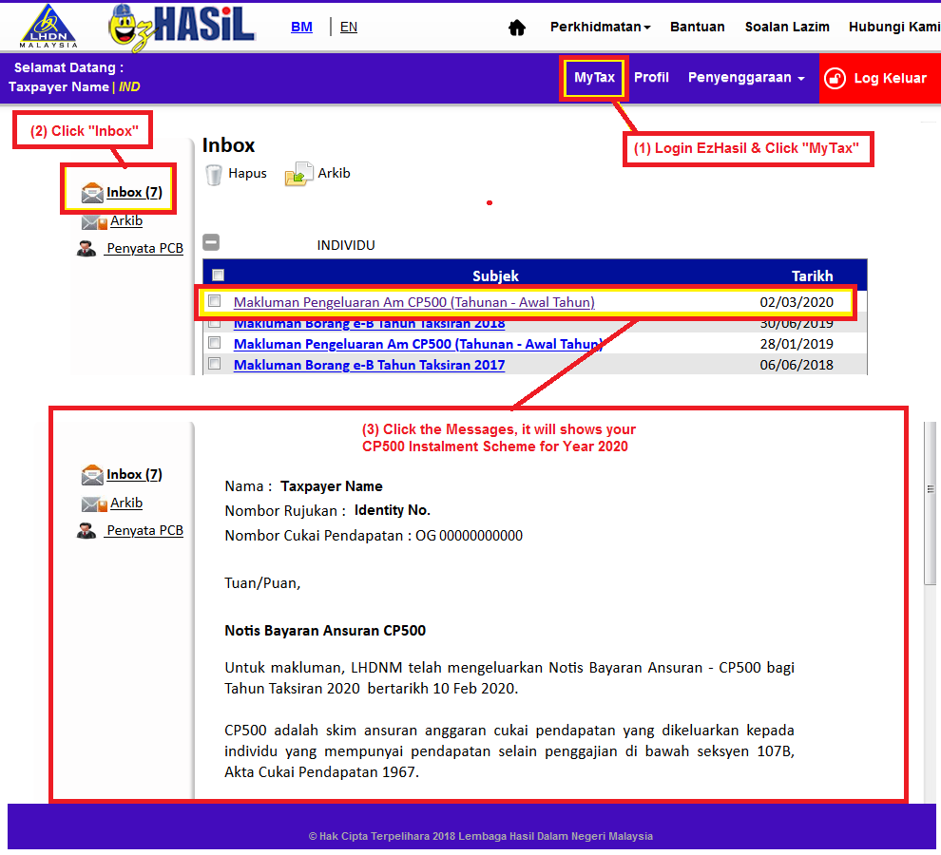The image size is (941, 855).
Task: Open the upper Arkib sidebar link
Action: (126, 220)
